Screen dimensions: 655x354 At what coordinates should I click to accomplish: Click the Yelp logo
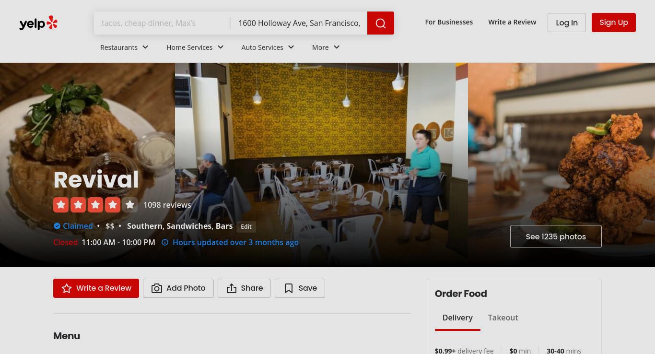[x=38, y=23]
